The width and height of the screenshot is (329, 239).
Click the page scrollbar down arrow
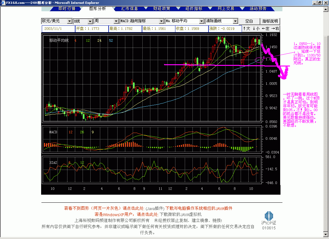[x=326, y=235]
